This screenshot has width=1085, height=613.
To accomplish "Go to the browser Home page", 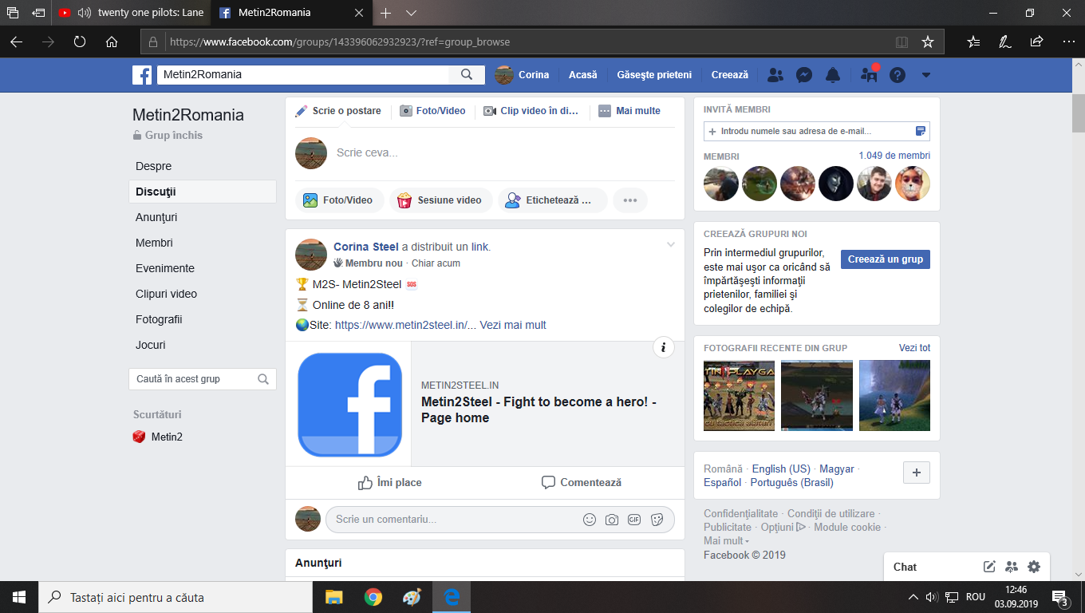I will tap(112, 42).
